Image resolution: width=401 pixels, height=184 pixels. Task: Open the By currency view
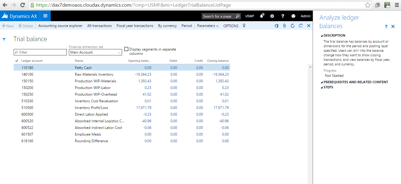[x=167, y=26]
